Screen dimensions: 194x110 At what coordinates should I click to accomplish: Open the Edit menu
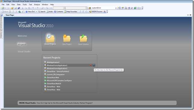8,5
